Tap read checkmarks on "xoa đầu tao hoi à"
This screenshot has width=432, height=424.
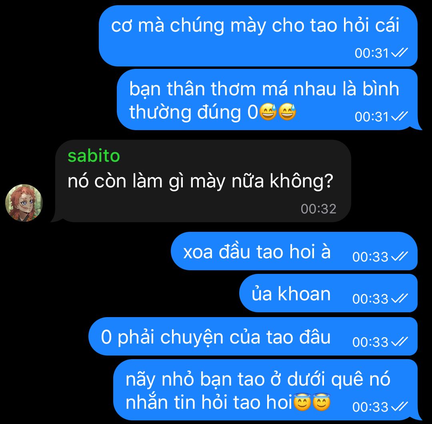pos(399,257)
